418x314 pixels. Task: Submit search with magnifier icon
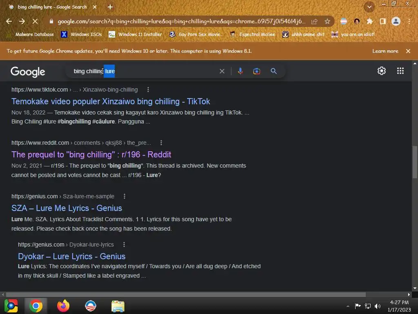tap(273, 71)
